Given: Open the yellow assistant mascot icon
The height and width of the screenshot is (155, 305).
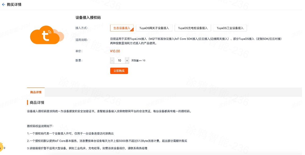Looking at the screenshot, I should 2,147.
